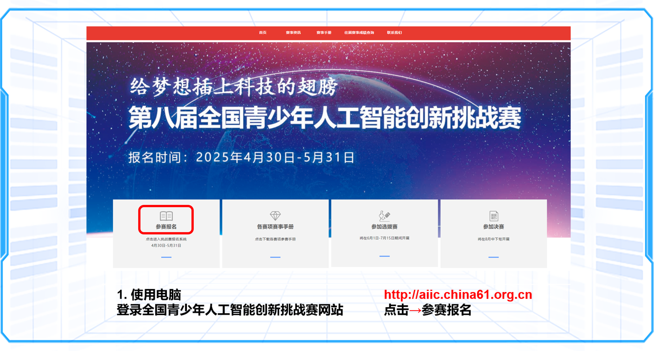Click the slogan 给梦想插上科技的翅膀
654x351 pixels.
coord(234,86)
